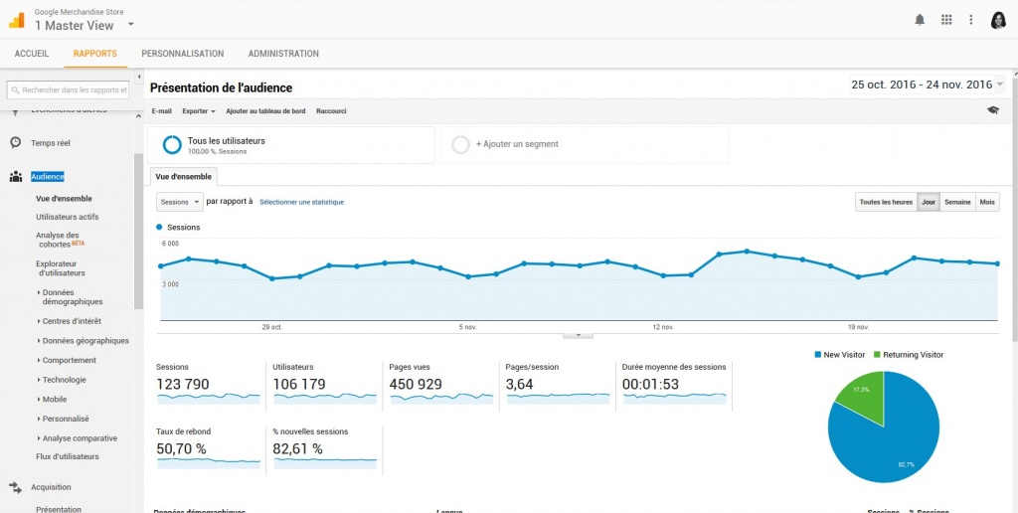Screen dimensions: 1018x513
Task: Switch chart to Toutes les heures
Action: [x=886, y=202]
